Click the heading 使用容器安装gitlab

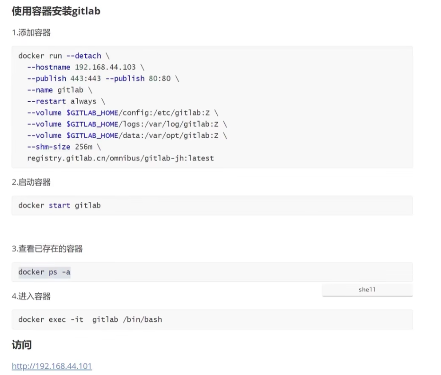tap(56, 11)
